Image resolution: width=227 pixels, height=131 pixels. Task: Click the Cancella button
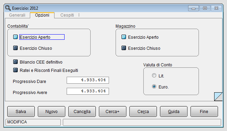[x=82, y=111]
